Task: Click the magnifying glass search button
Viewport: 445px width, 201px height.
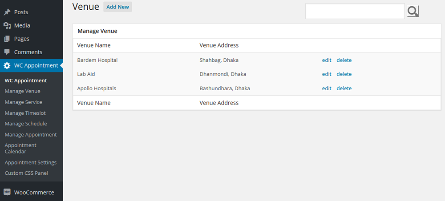Action: pos(413,12)
